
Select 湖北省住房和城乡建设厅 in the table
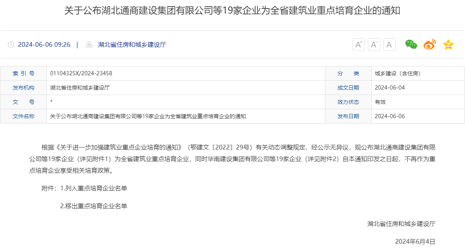[x=80, y=88]
